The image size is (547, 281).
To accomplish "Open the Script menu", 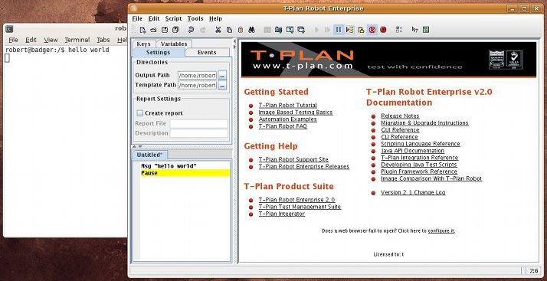I will pyautogui.click(x=173, y=18).
